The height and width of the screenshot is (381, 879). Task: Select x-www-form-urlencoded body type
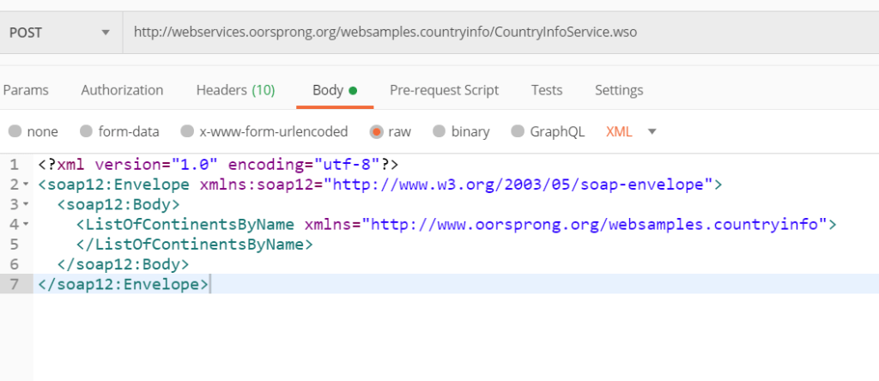coord(187,131)
